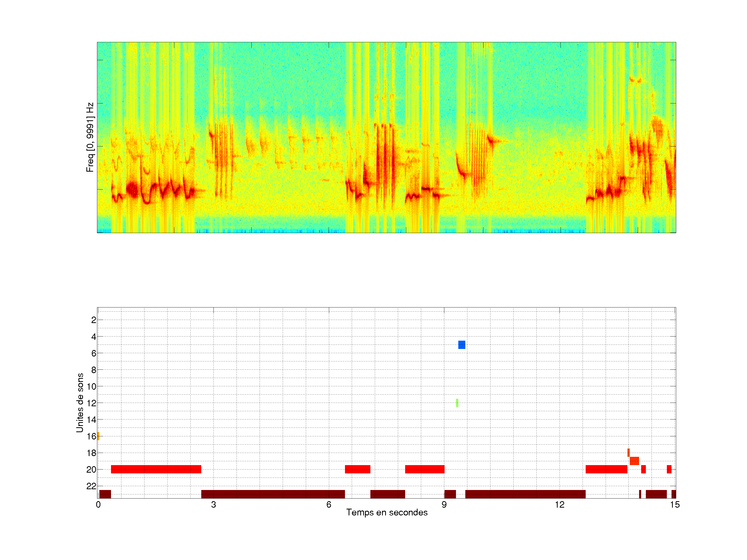747x560 pixels.
Task: Select the long dark red bar before 12 seconds
Action: coord(525,494)
